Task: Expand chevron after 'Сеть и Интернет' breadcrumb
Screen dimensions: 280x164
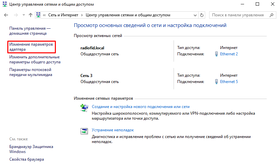Action: (82, 15)
